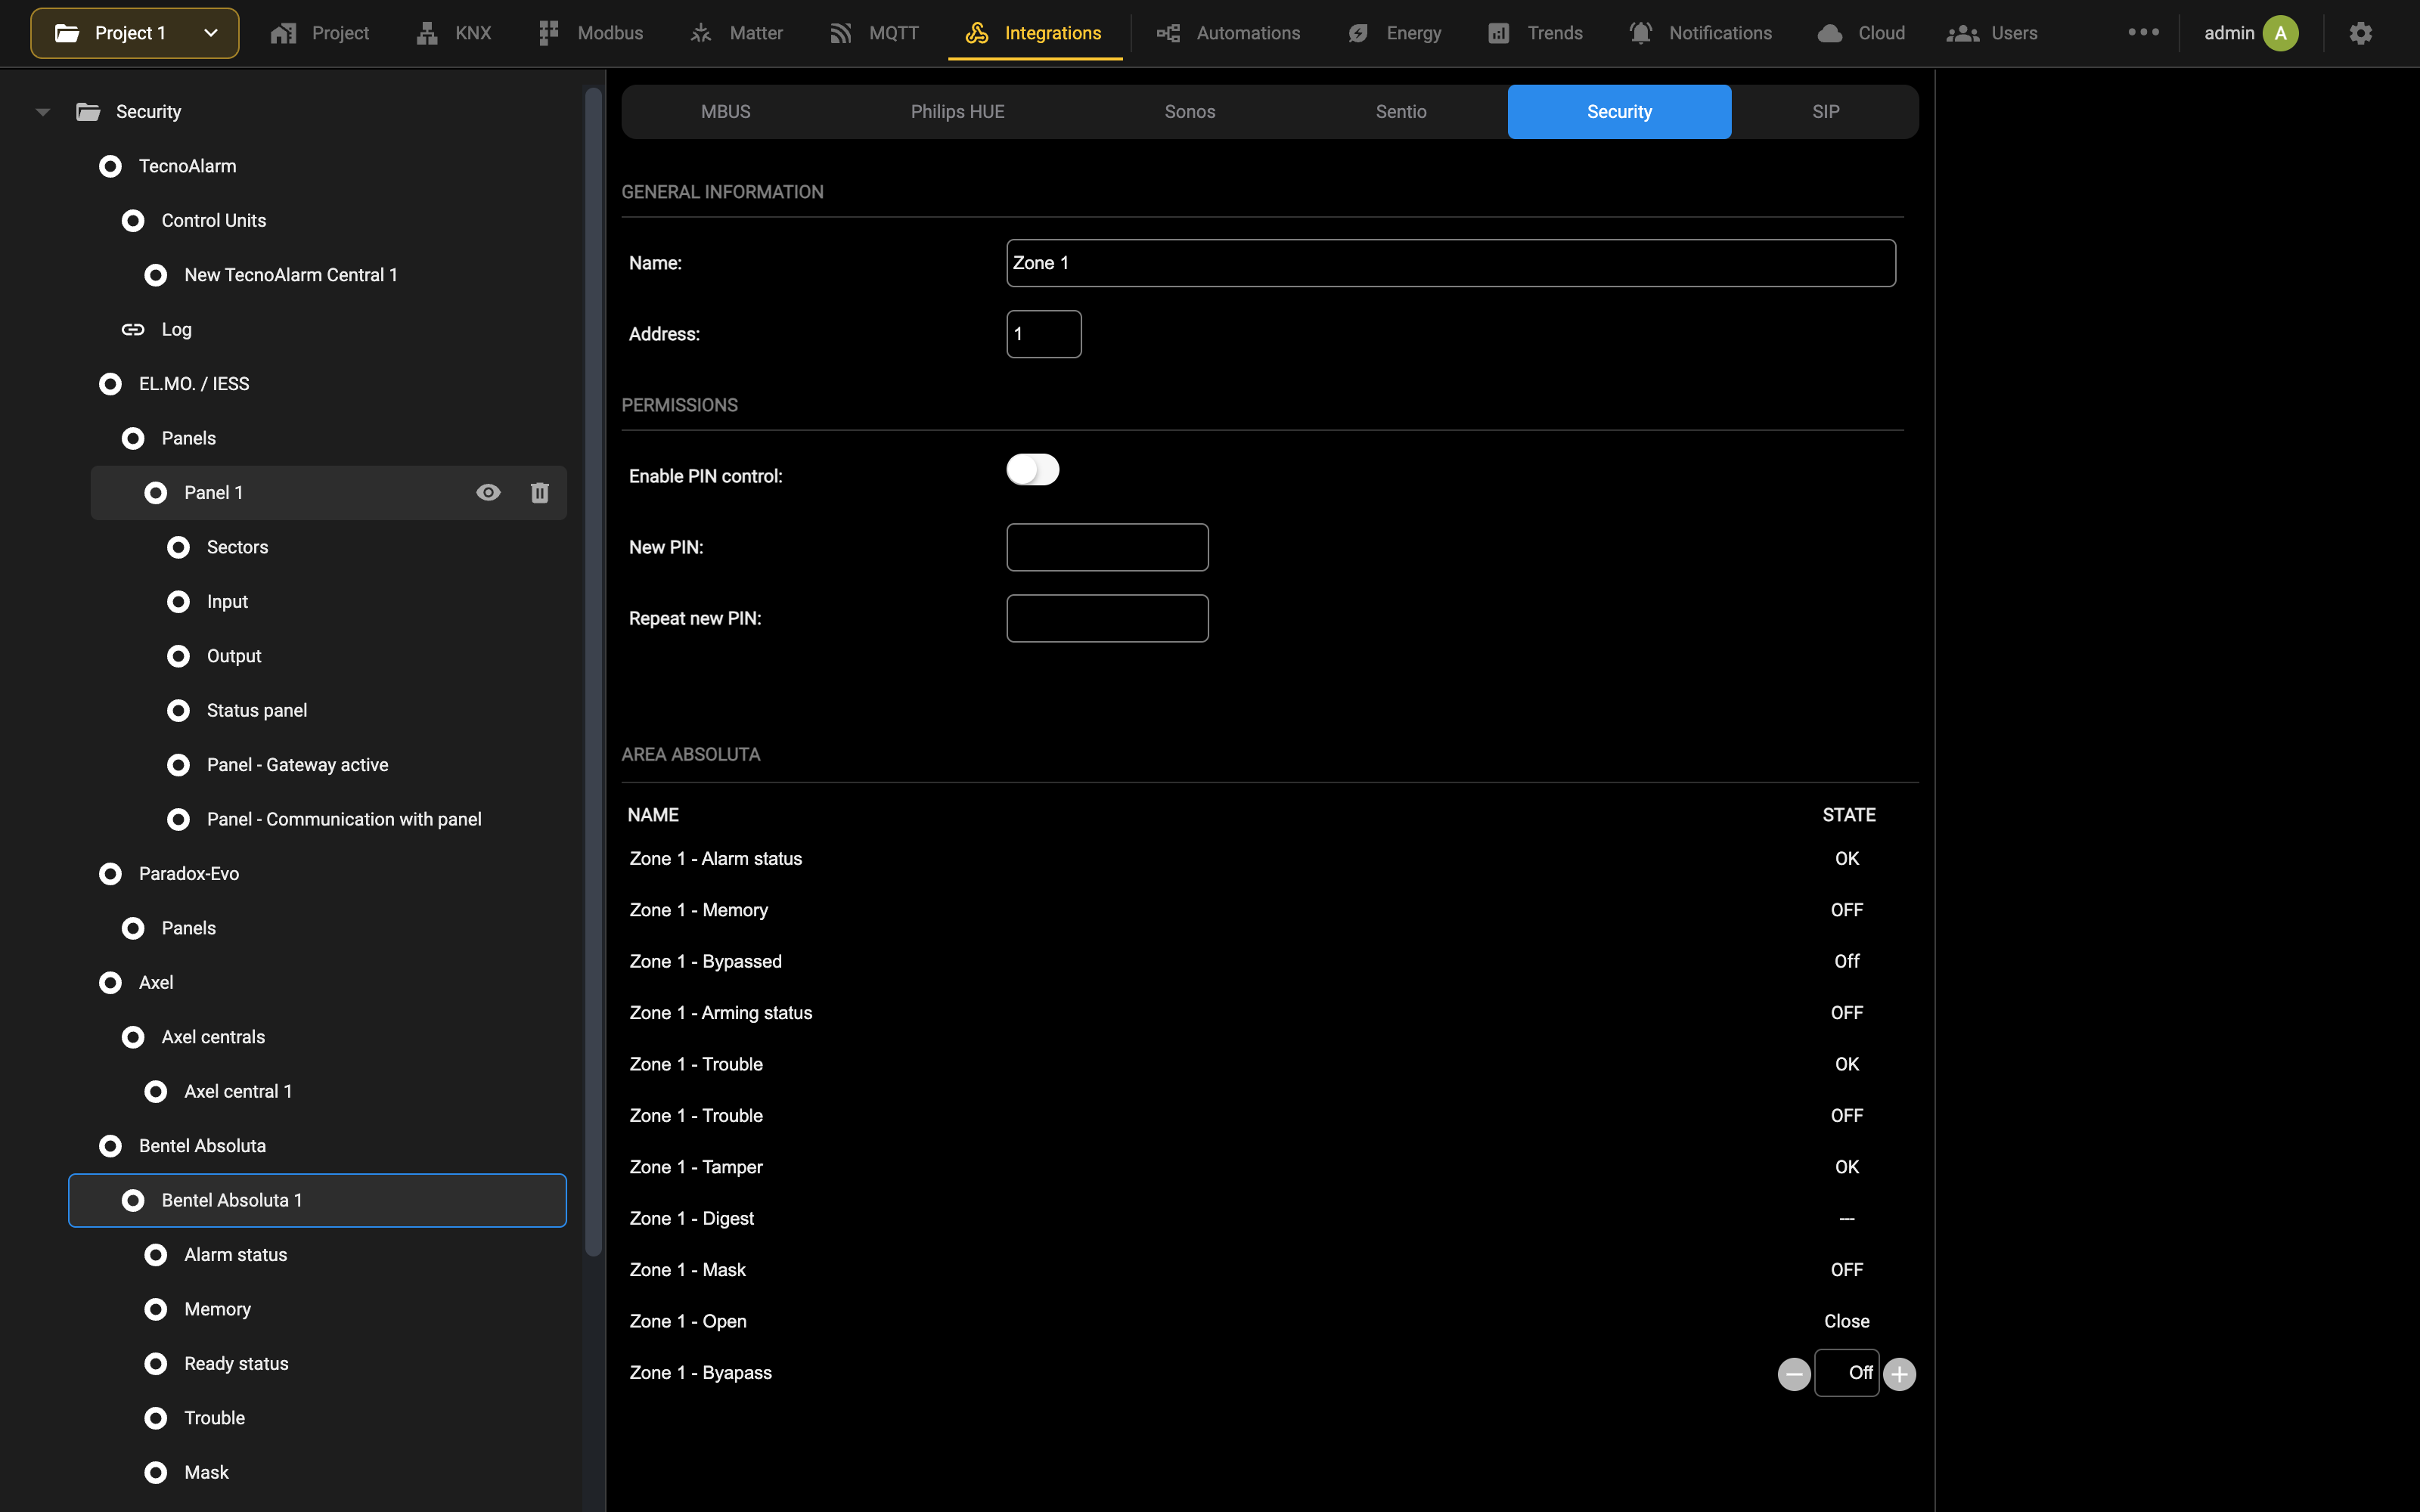
Task: Select the Axel central 1 node
Action: (x=238, y=1092)
